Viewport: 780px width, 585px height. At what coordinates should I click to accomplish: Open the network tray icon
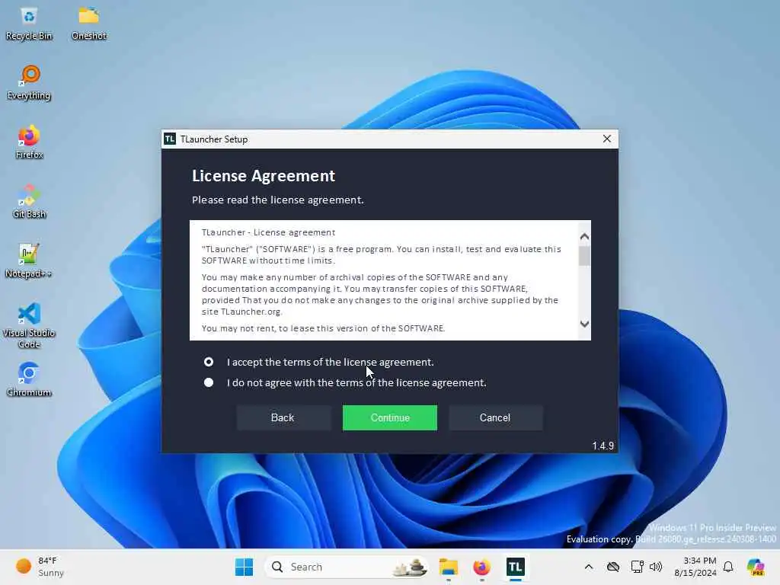[x=638, y=567]
